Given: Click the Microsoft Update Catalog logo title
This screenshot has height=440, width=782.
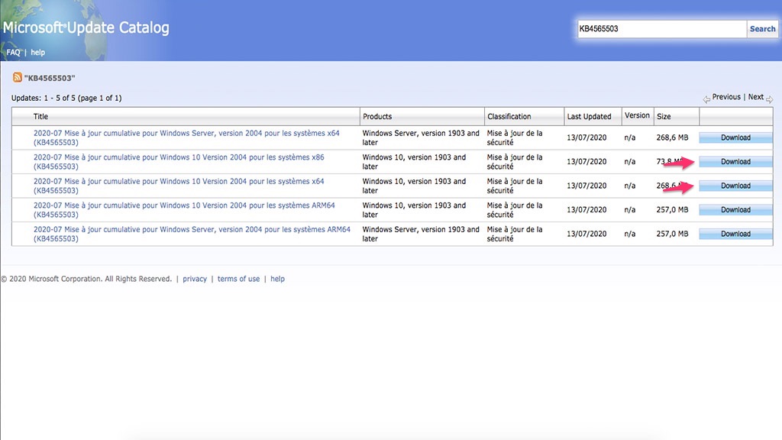Looking at the screenshot, I should (86, 27).
